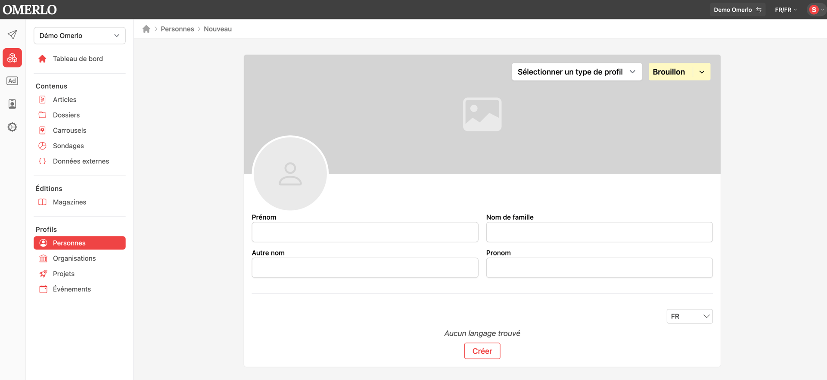Open Magazines under Éditions
Image resolution: width=827 pixels, height=380 pixels.
[x=69, y=202]
